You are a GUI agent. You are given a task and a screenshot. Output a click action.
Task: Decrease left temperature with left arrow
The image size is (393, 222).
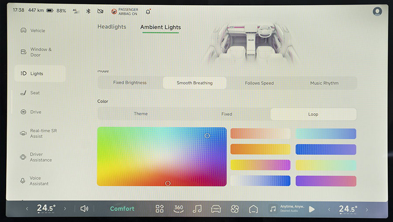pos(27,209)
